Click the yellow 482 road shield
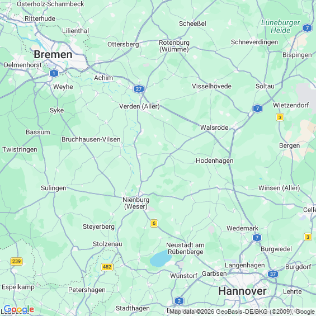 (107, 267)
